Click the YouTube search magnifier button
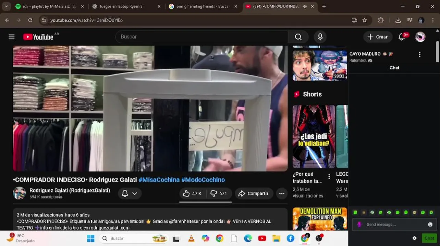The width and height of the screenshot is (440, 246). [298, 37]
